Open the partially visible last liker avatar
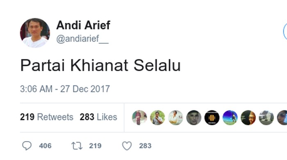The width and height of the screenshot is (287, 160). [x=282, y=118]
